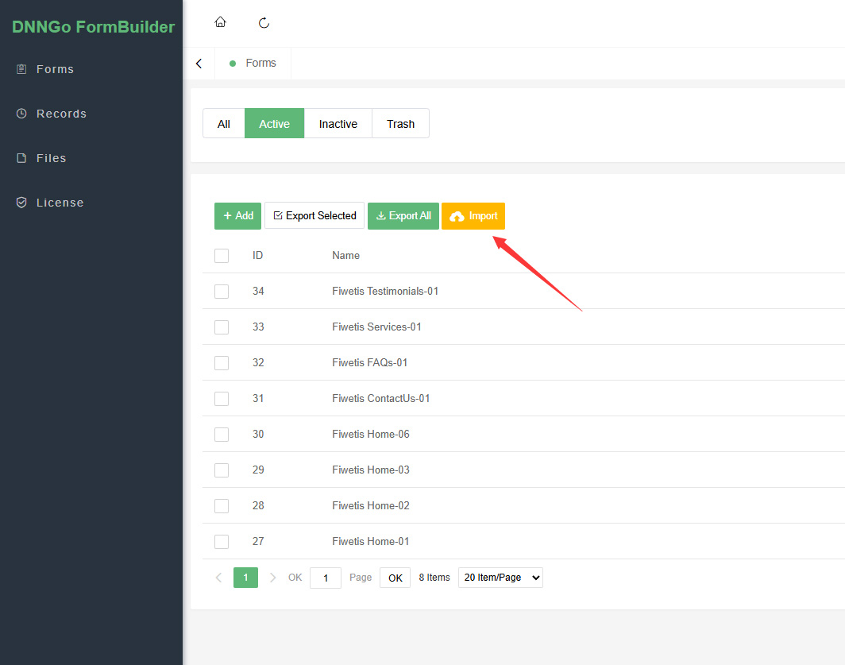
Task: Click the Fiwetis Home-06 name
Action: 371,434
